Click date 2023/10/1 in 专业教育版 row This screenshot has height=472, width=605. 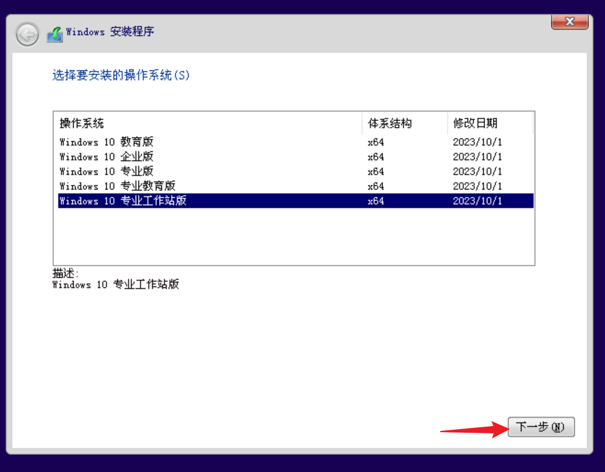coord(478,186)
